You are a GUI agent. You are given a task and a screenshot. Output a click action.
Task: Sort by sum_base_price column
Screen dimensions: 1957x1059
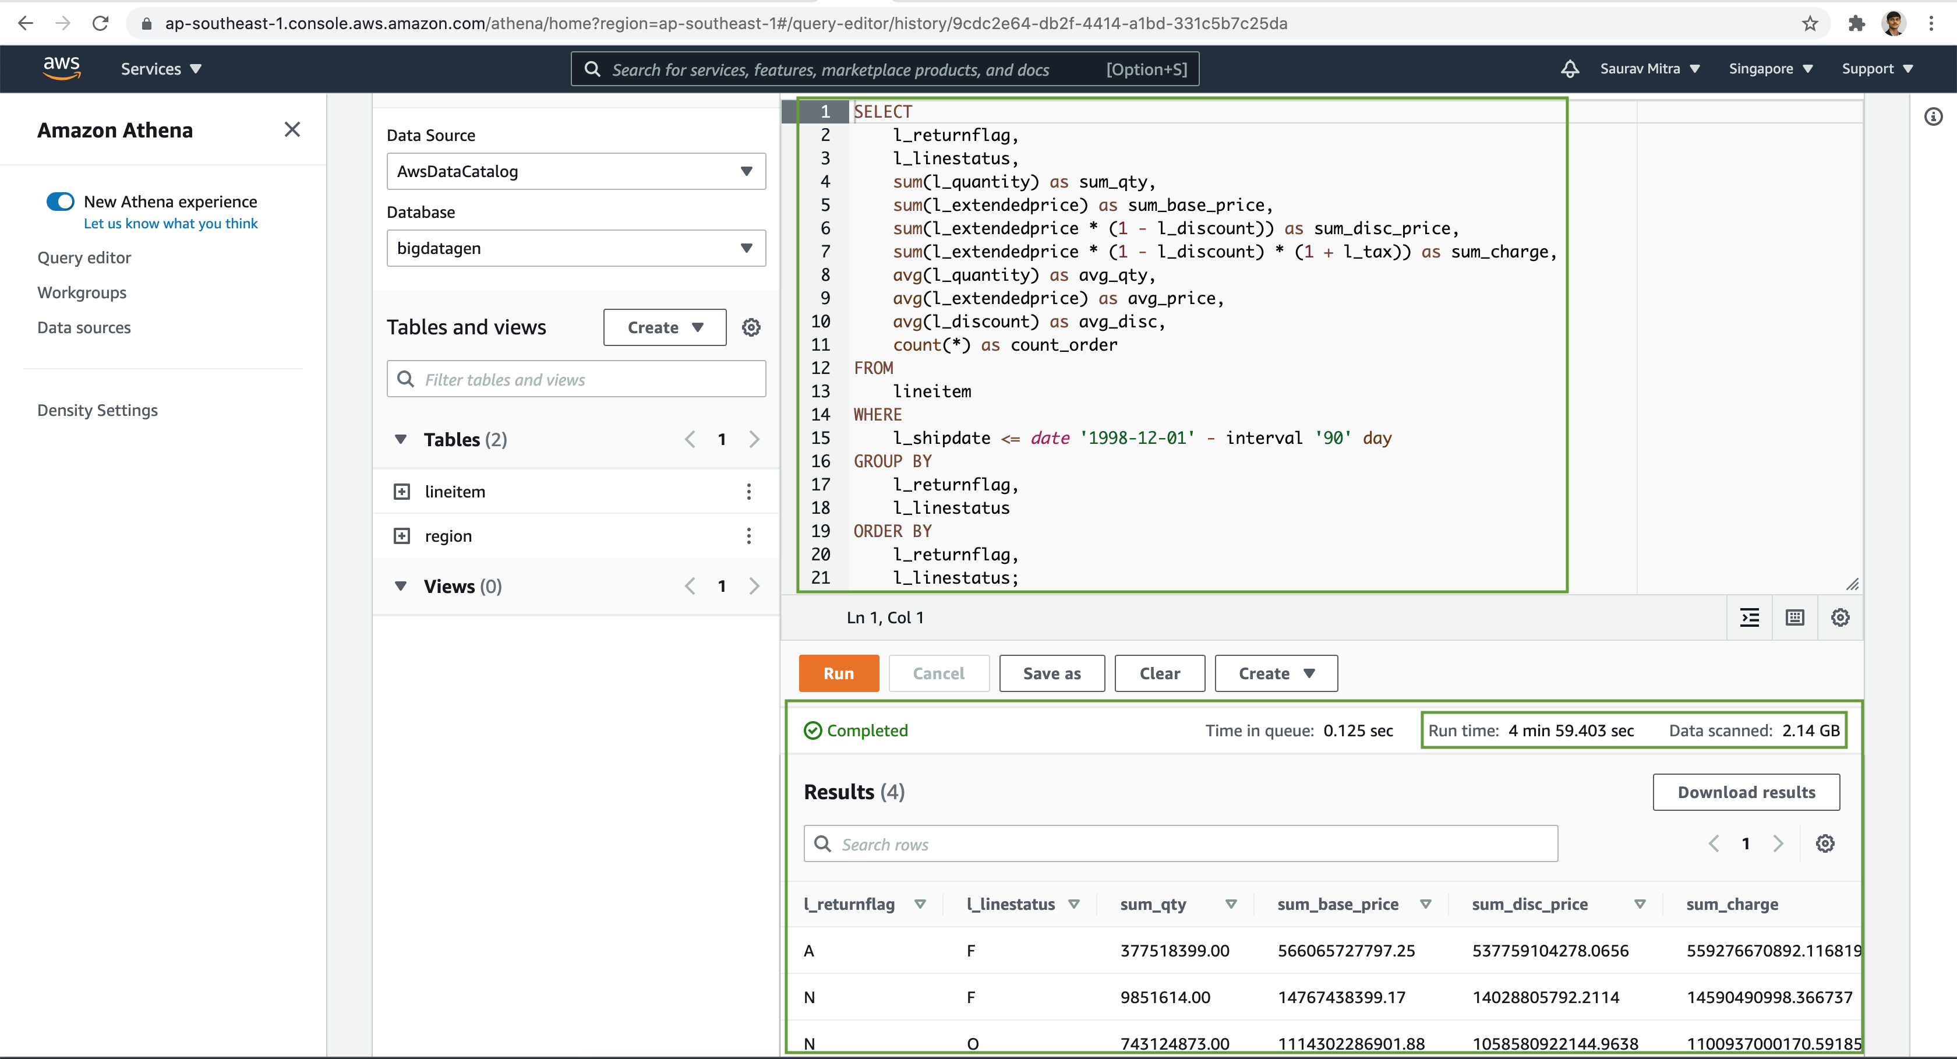click(x=1425, y=904)
